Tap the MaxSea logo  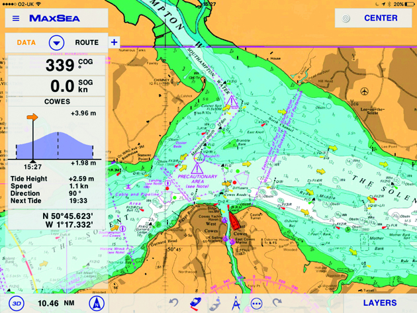(x=54, y=19)
